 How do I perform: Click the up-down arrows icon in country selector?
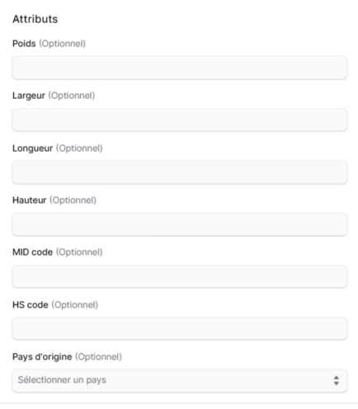[336, 380]
